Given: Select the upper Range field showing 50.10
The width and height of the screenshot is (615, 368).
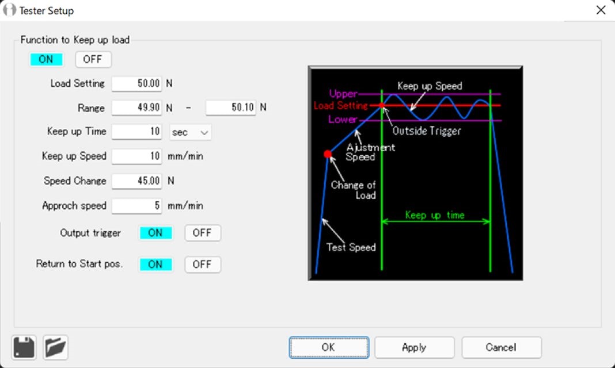Looking at the screenshot, I should click(231, 108).
